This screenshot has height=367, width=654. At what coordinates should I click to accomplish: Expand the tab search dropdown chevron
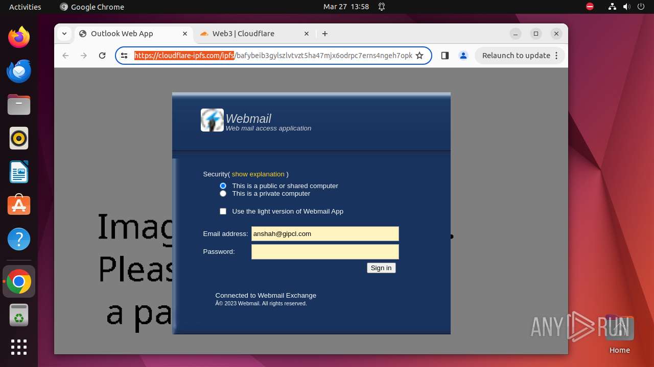coord(64,34)
